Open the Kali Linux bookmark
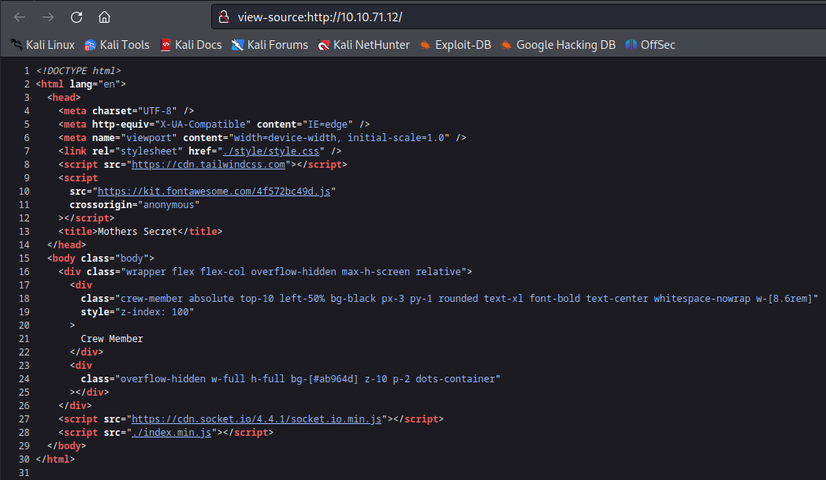This screenshot has height=480, width=826. (42, 45)
